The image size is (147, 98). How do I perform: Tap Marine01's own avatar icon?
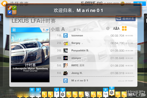click(x=65, y=81)
